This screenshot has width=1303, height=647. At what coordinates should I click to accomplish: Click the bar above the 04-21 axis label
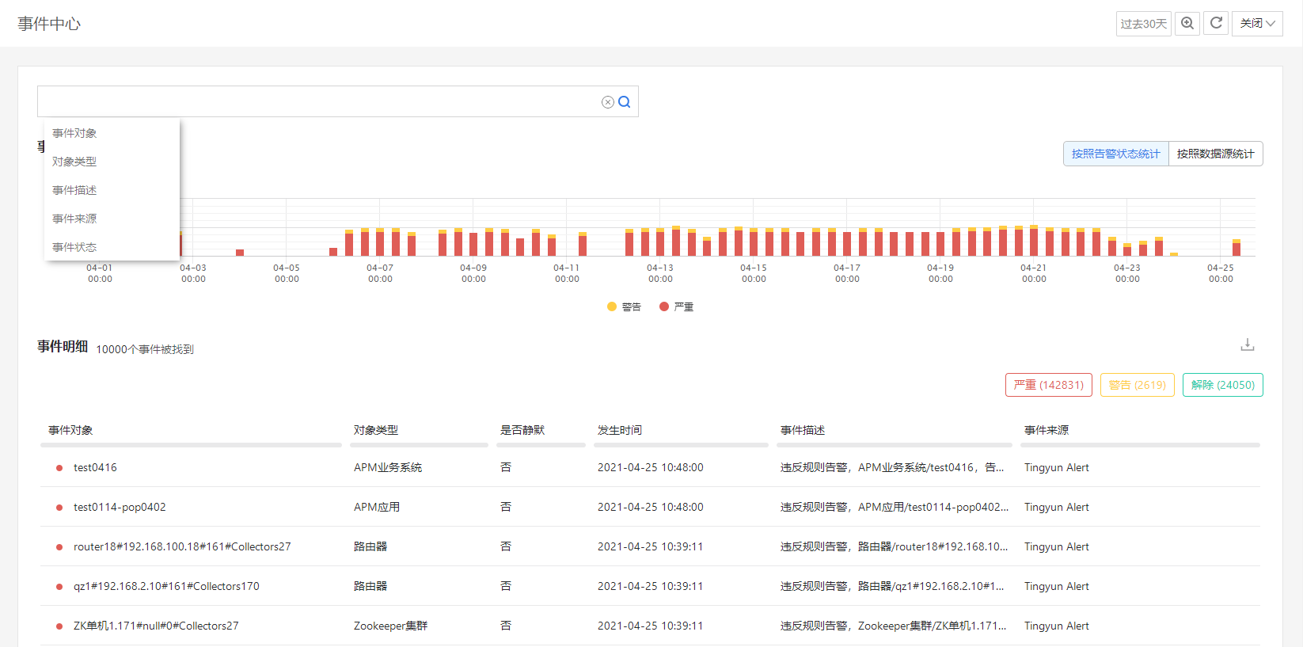pyautogui.click(x=1034, y=240)
